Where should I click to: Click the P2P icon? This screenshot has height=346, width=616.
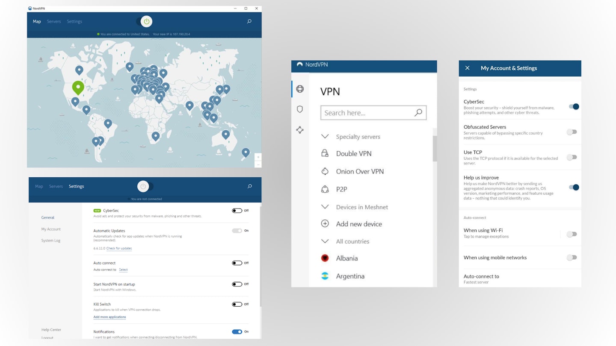coord(325,189)
